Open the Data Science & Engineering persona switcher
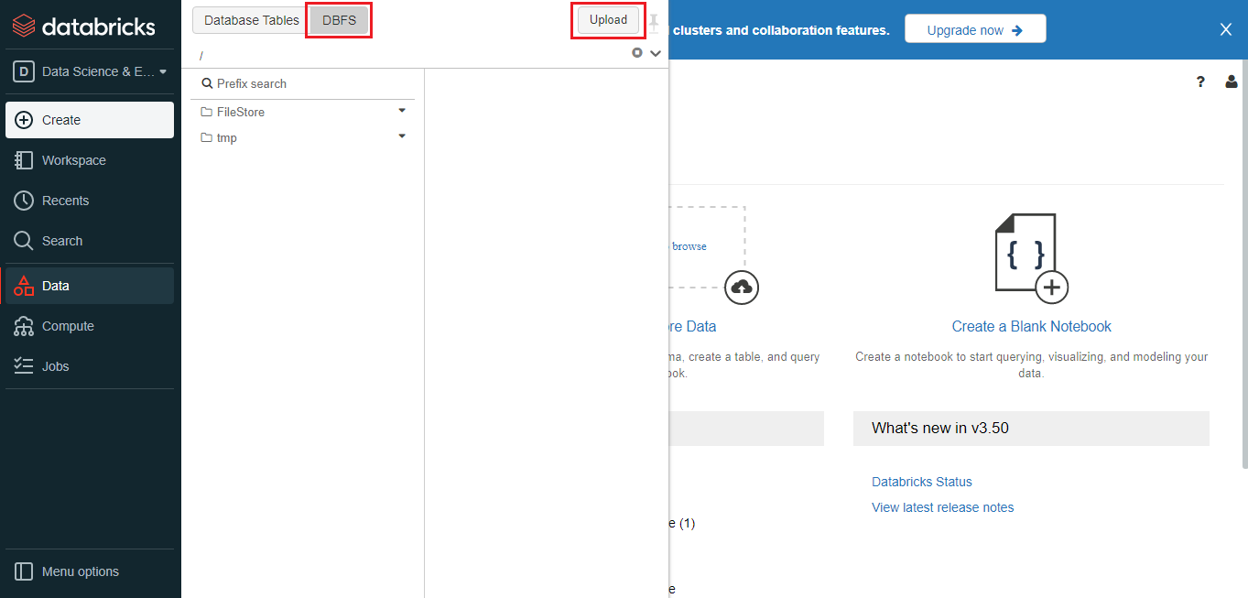The width and height of the screenshot is (1248, 598). [x=90, y=71]
